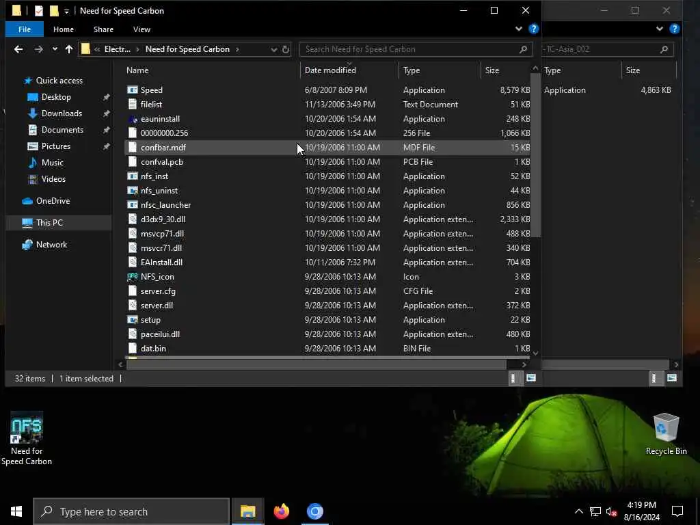Select the setup application icon
This screenshot has width=700, height=525.
point(132,320)
